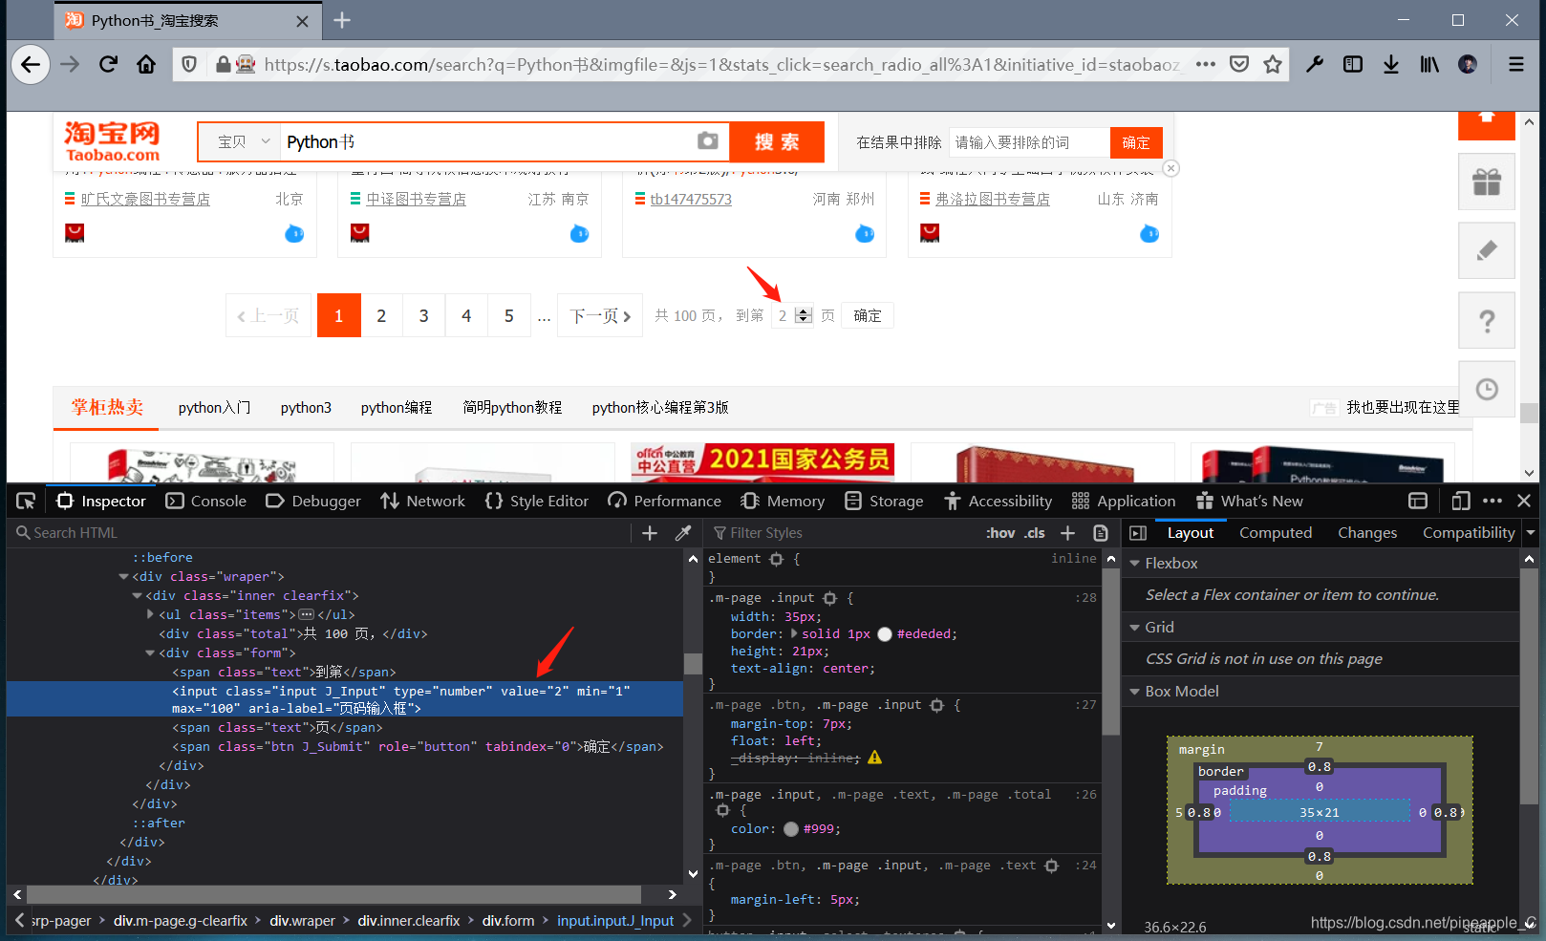Screen dimensions: 1546x941
Task: Open page actions three-dot menu in URL bar
Action: 1206,64
